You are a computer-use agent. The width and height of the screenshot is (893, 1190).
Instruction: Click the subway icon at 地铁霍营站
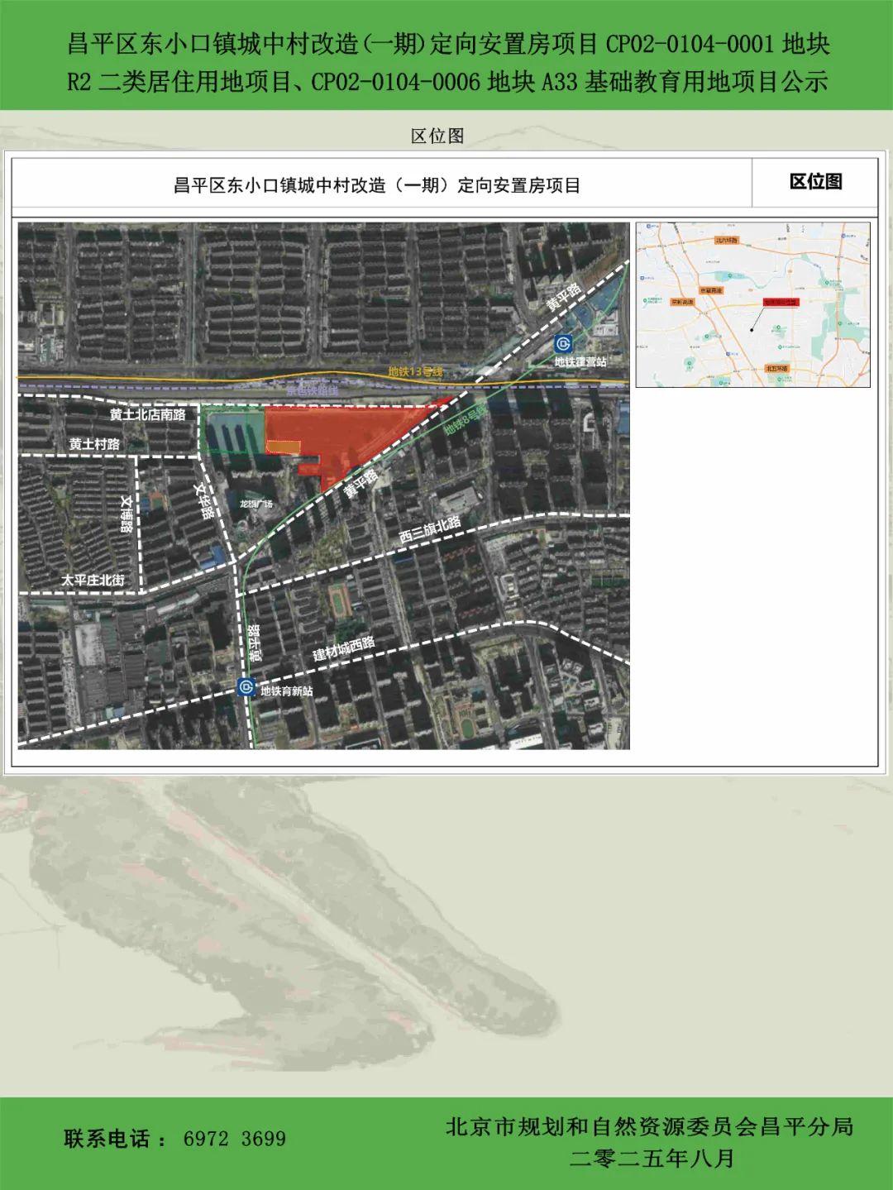pyautogui.click(x=565, y=345)
